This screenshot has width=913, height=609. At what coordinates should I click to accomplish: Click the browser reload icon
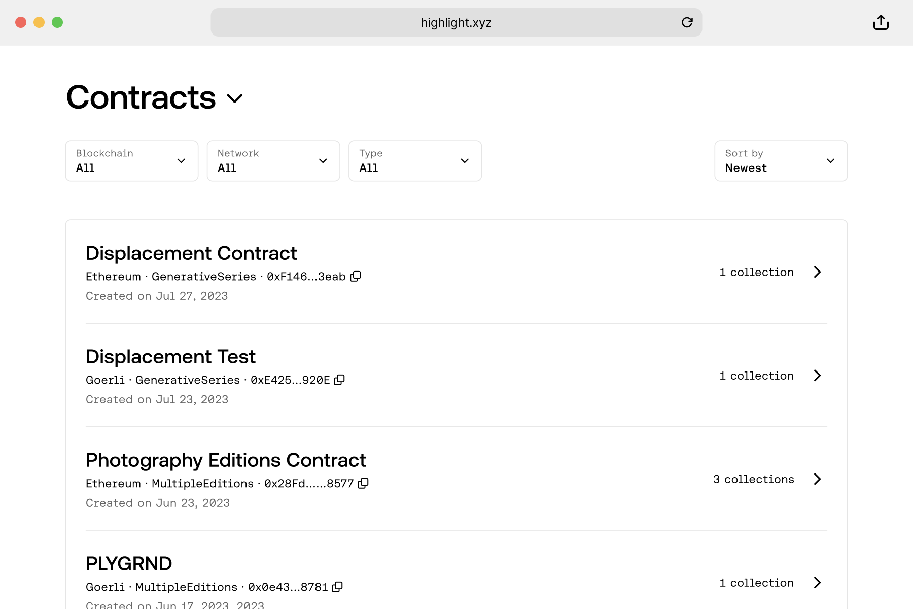[687, 22]
